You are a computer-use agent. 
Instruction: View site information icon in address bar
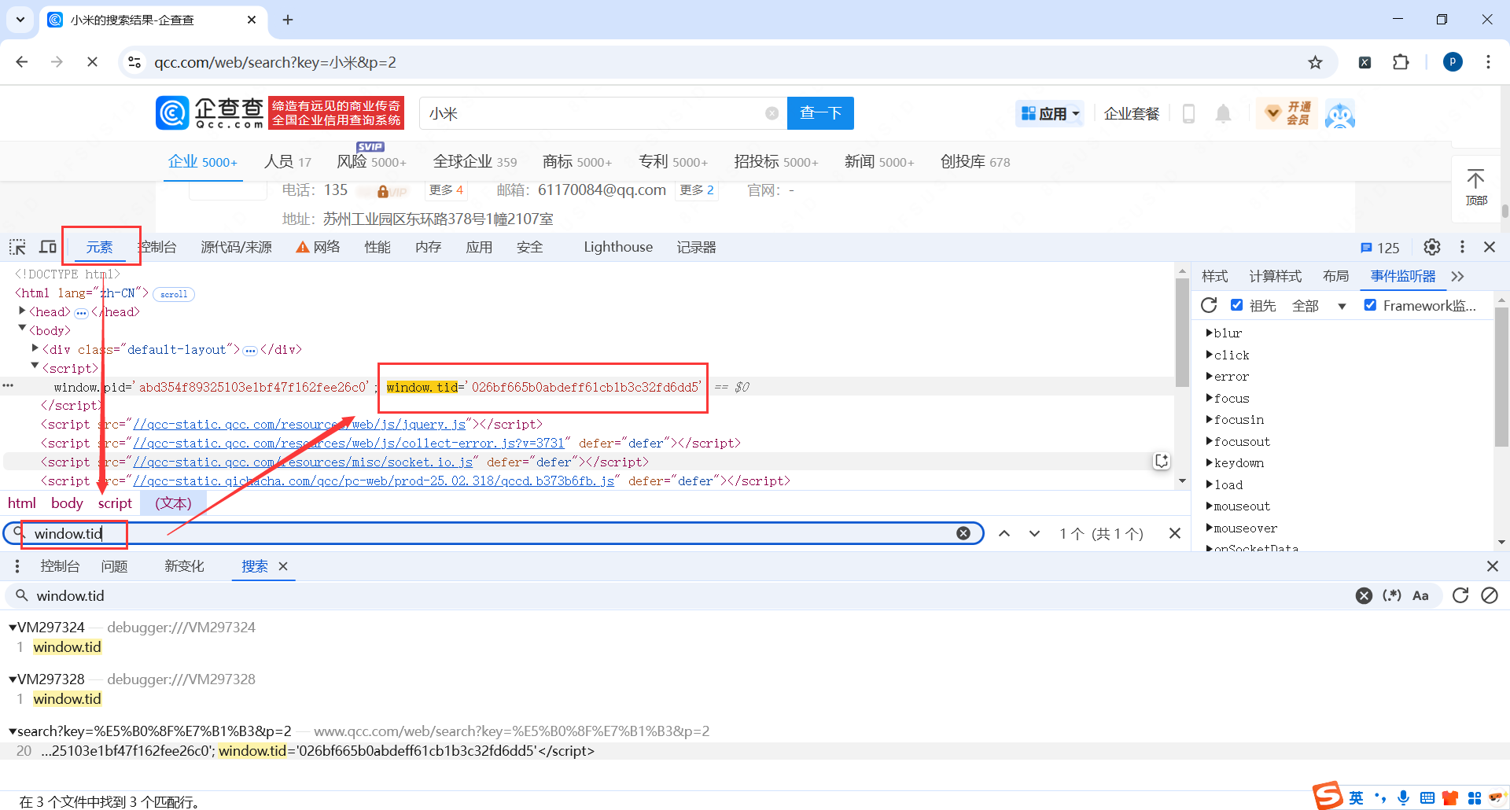click(134, 62)
